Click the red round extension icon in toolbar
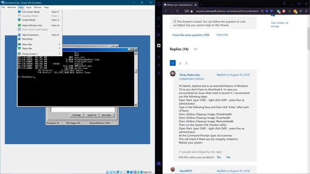 284,11
